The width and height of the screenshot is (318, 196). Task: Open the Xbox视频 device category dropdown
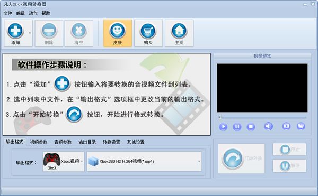pos(64,161)
